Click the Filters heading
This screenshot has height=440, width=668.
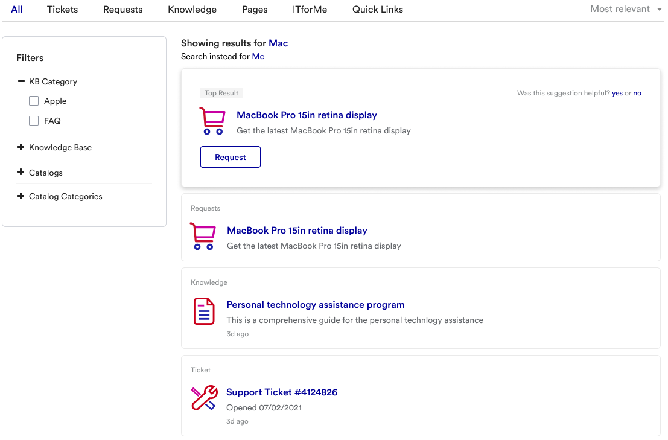pos(30,57)
